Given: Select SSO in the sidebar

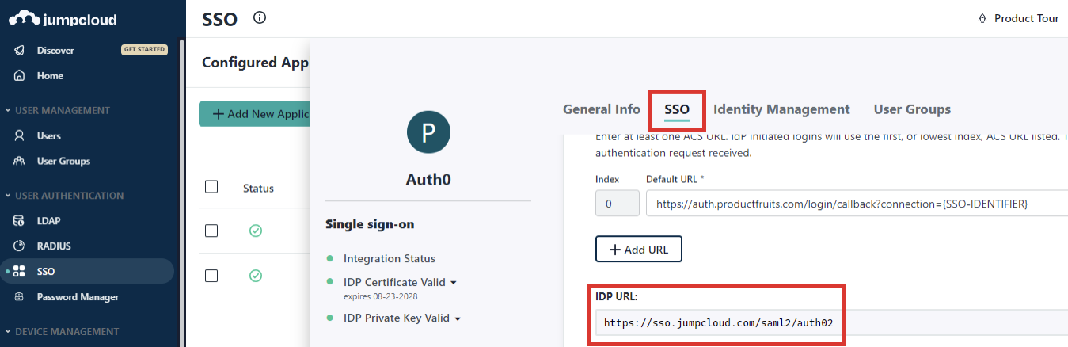Looking at the screenshot, I should click(x=87, y=271).
